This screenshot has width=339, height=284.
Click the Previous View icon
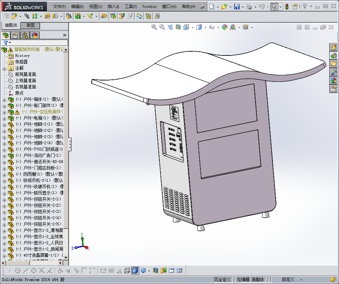click(x=170, y=27)
